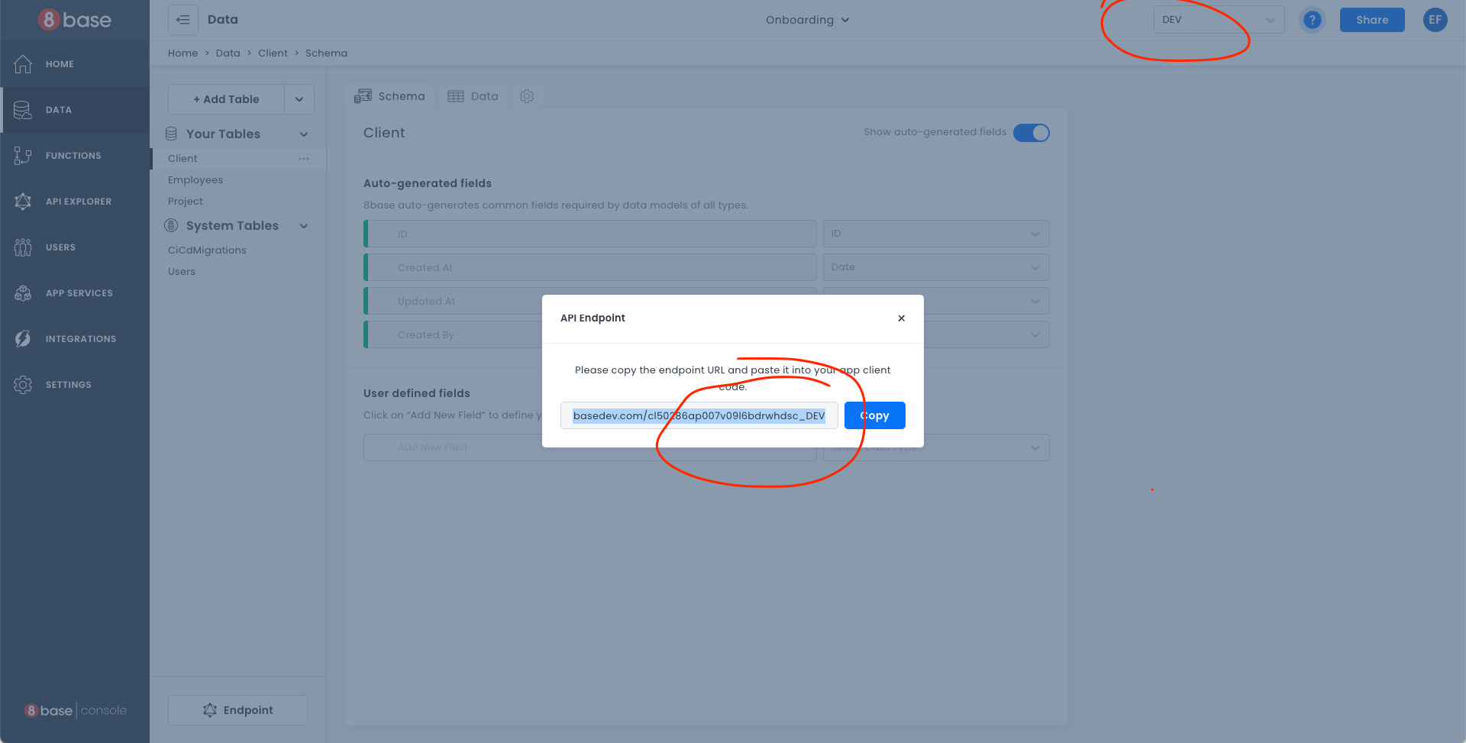Open the DEV environment dropdown

(1218, 20)
